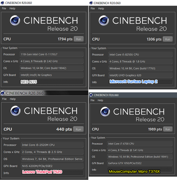
Task: Click 4 Cores, 8 Threads @ 3.41 GHz value
Action: coord(140,150)
